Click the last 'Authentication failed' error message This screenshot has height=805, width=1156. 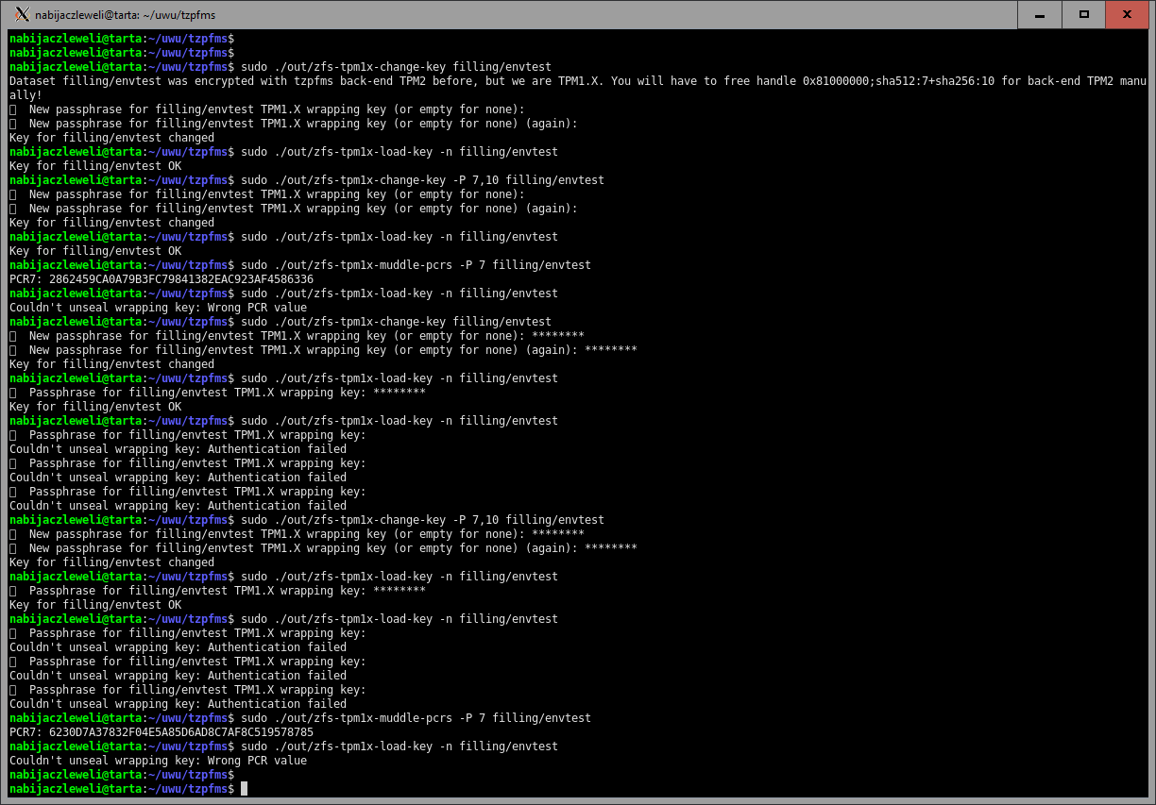coord(178,704)
